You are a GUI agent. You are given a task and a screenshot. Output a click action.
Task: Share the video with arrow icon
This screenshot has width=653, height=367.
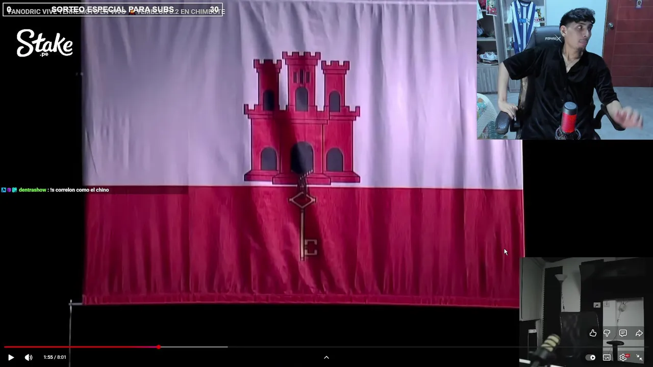click(x=639, y=333)
